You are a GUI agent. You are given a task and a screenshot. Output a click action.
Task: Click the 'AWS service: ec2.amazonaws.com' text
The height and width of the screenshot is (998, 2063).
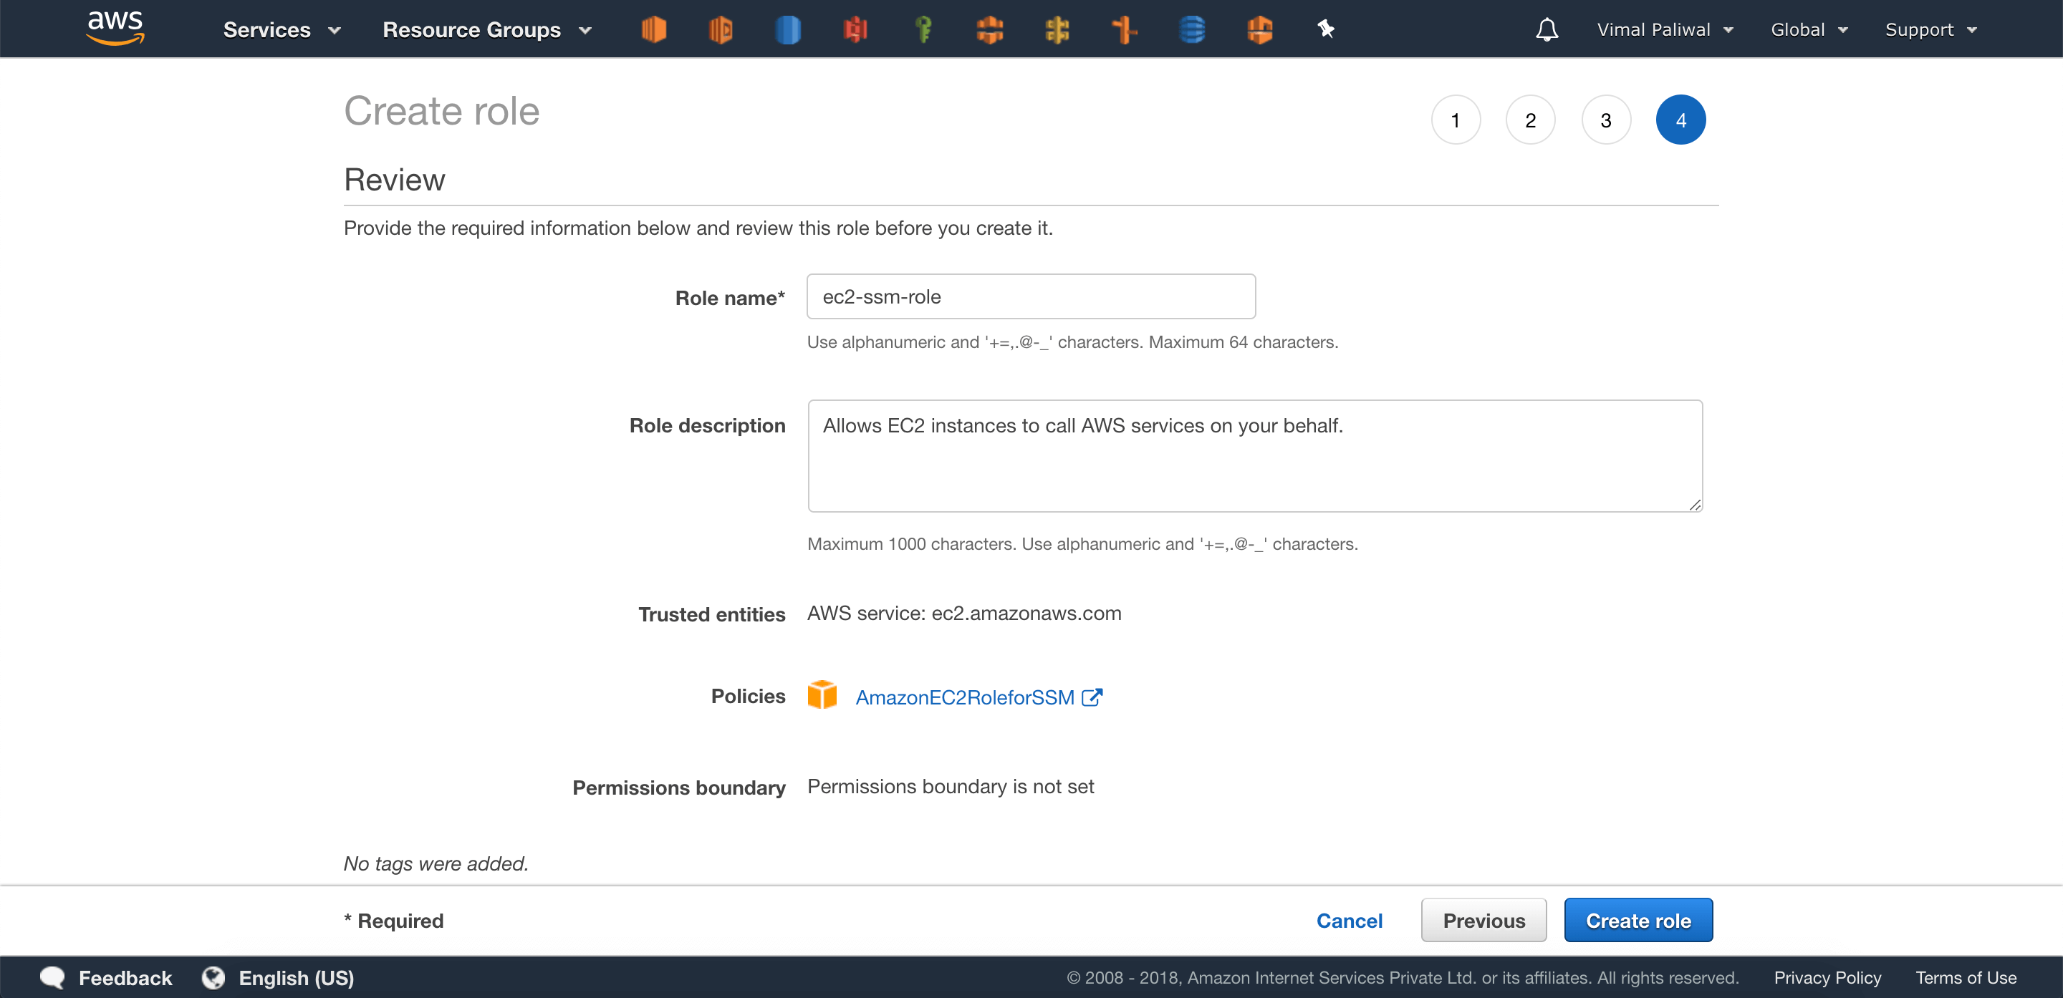964,613
